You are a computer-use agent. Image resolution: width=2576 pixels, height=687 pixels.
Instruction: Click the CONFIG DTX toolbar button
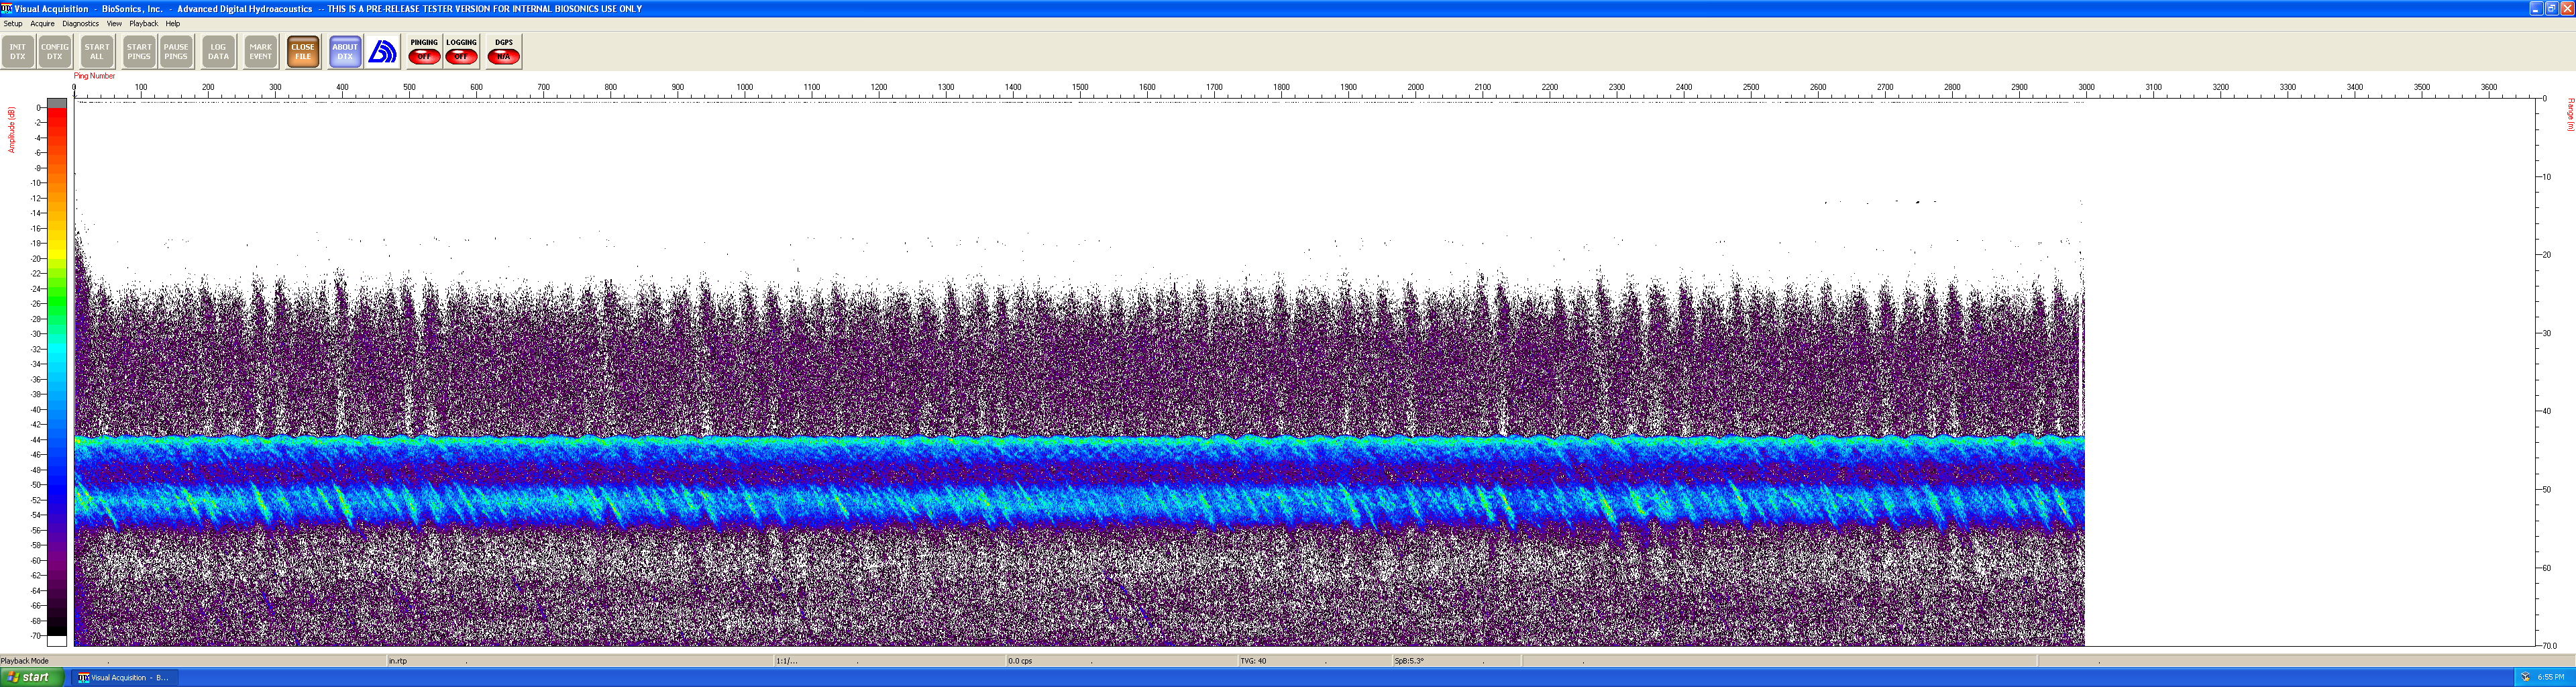point(55,52)
